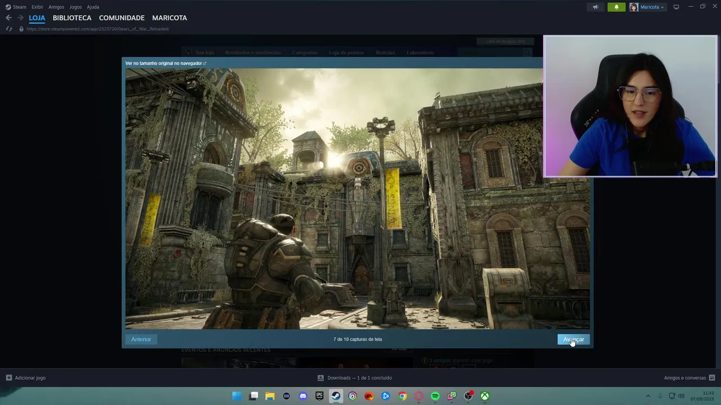721x405 pixels.
Task: Open the Windows Start menu
Action: coord(237,396)
